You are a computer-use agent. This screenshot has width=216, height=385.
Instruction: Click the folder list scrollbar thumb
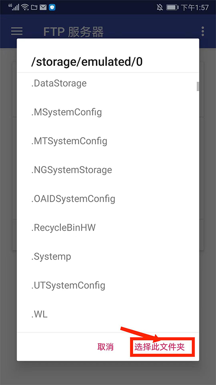point(198,86)
